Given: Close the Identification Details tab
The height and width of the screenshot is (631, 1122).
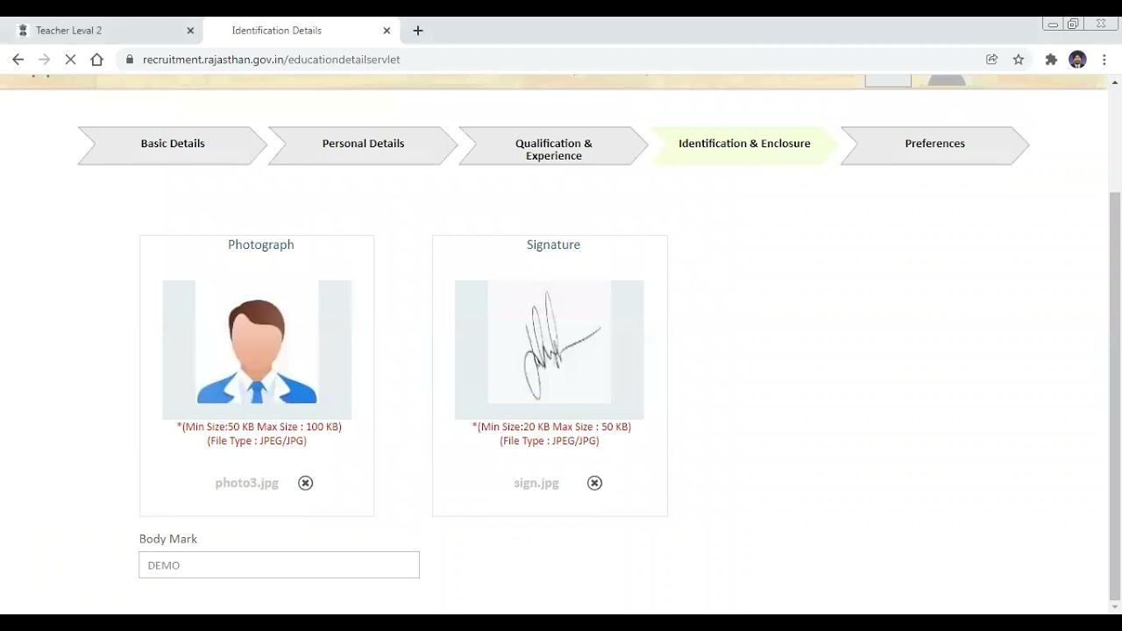Looking at the screenshot, I should [x=387, y=31].
